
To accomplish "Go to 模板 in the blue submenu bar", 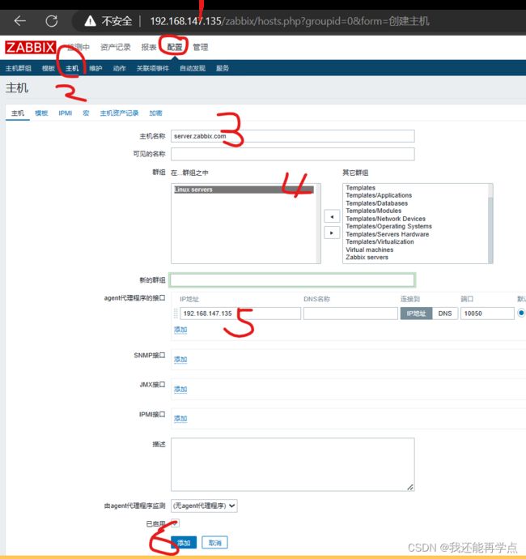I will pyautogui.click(x=48, y=68).
